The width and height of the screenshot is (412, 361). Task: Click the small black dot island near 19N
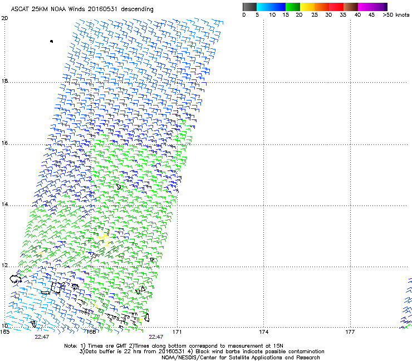tap(51, 41)
